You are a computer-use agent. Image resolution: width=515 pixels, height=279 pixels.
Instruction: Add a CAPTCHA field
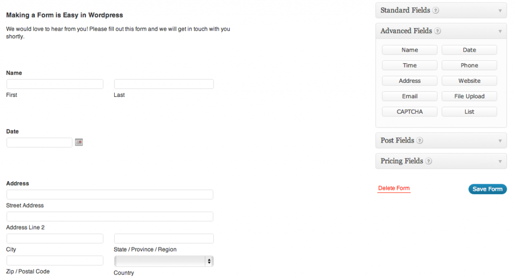[x=409, y=111]
